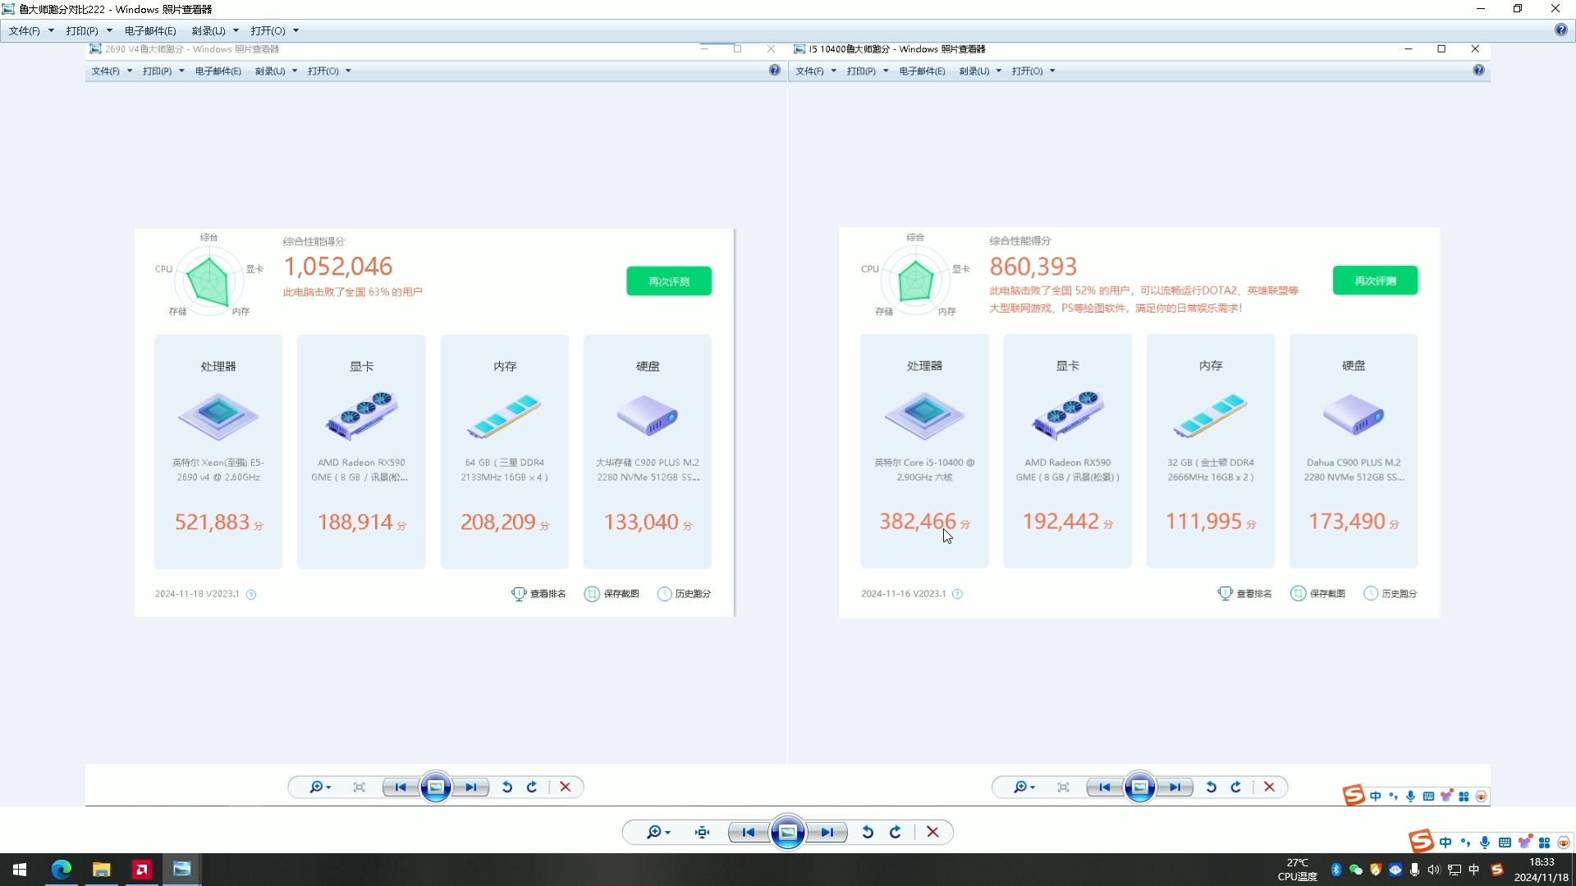Open File Explorer from the taskbar
The width and height of the screenshot is (1576, 886).
(x=102, y=870)
